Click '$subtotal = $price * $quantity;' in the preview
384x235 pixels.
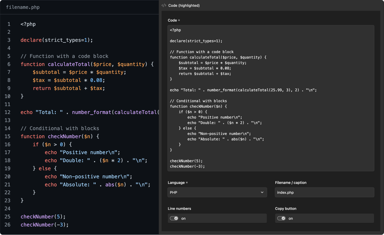(x=79, y=72)
